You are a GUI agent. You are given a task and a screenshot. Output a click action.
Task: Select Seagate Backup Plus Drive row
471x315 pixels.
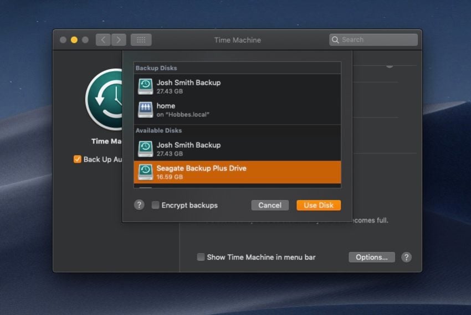pyautogui.click(x=237, y=172)
